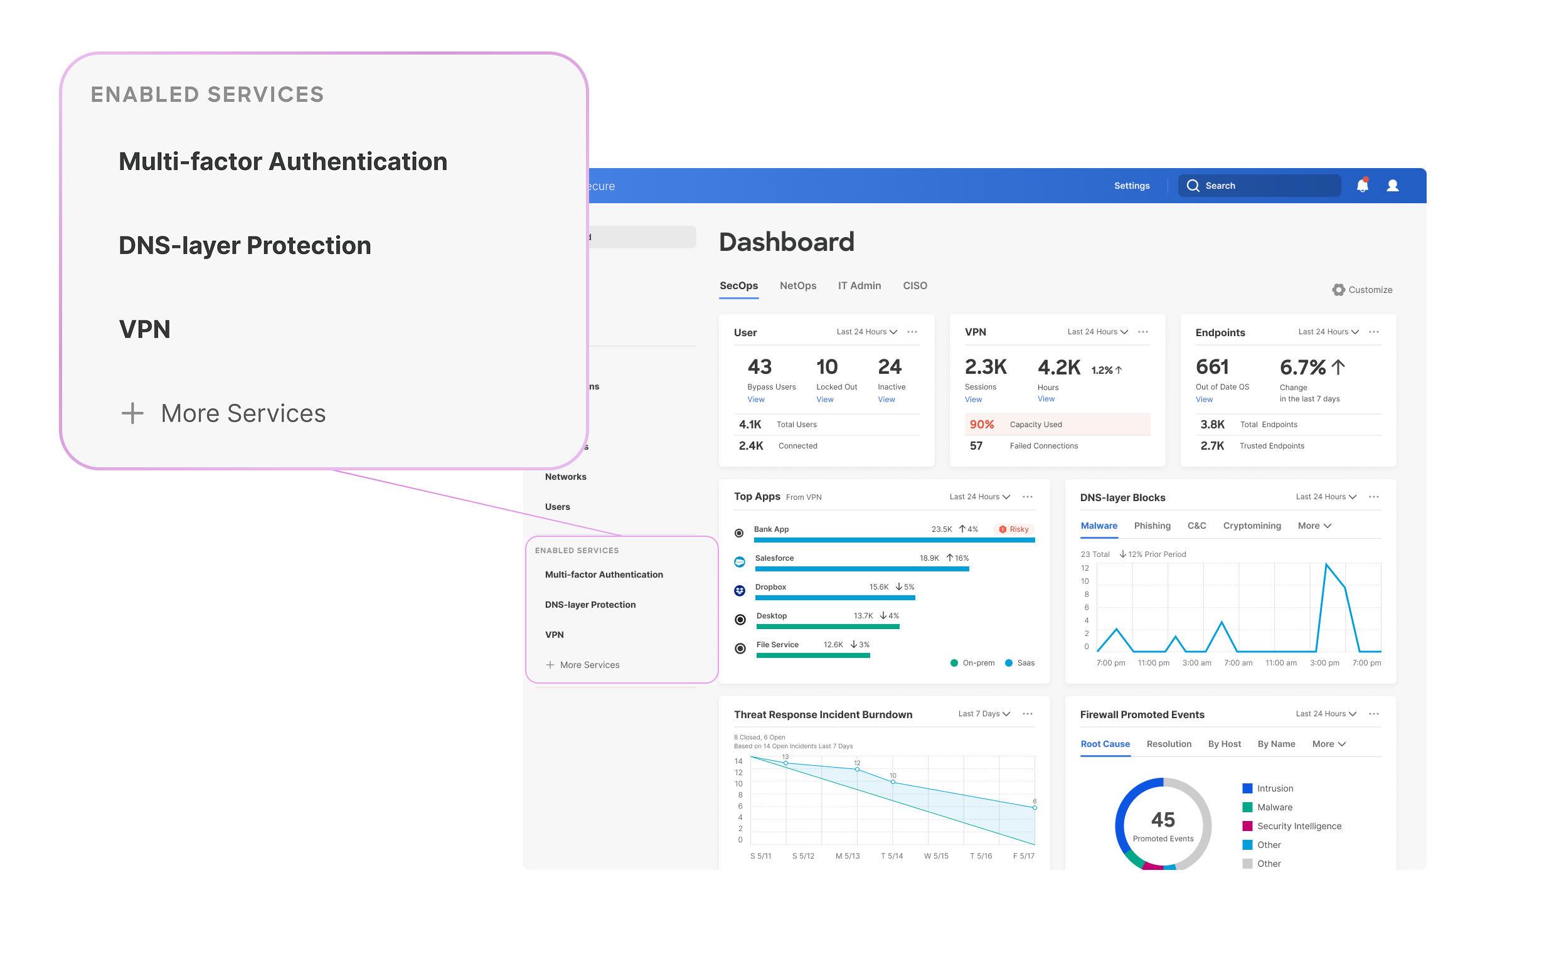Open User card more options menu
The width and height of the screenshot is (1549, 964).
(913, 332)
